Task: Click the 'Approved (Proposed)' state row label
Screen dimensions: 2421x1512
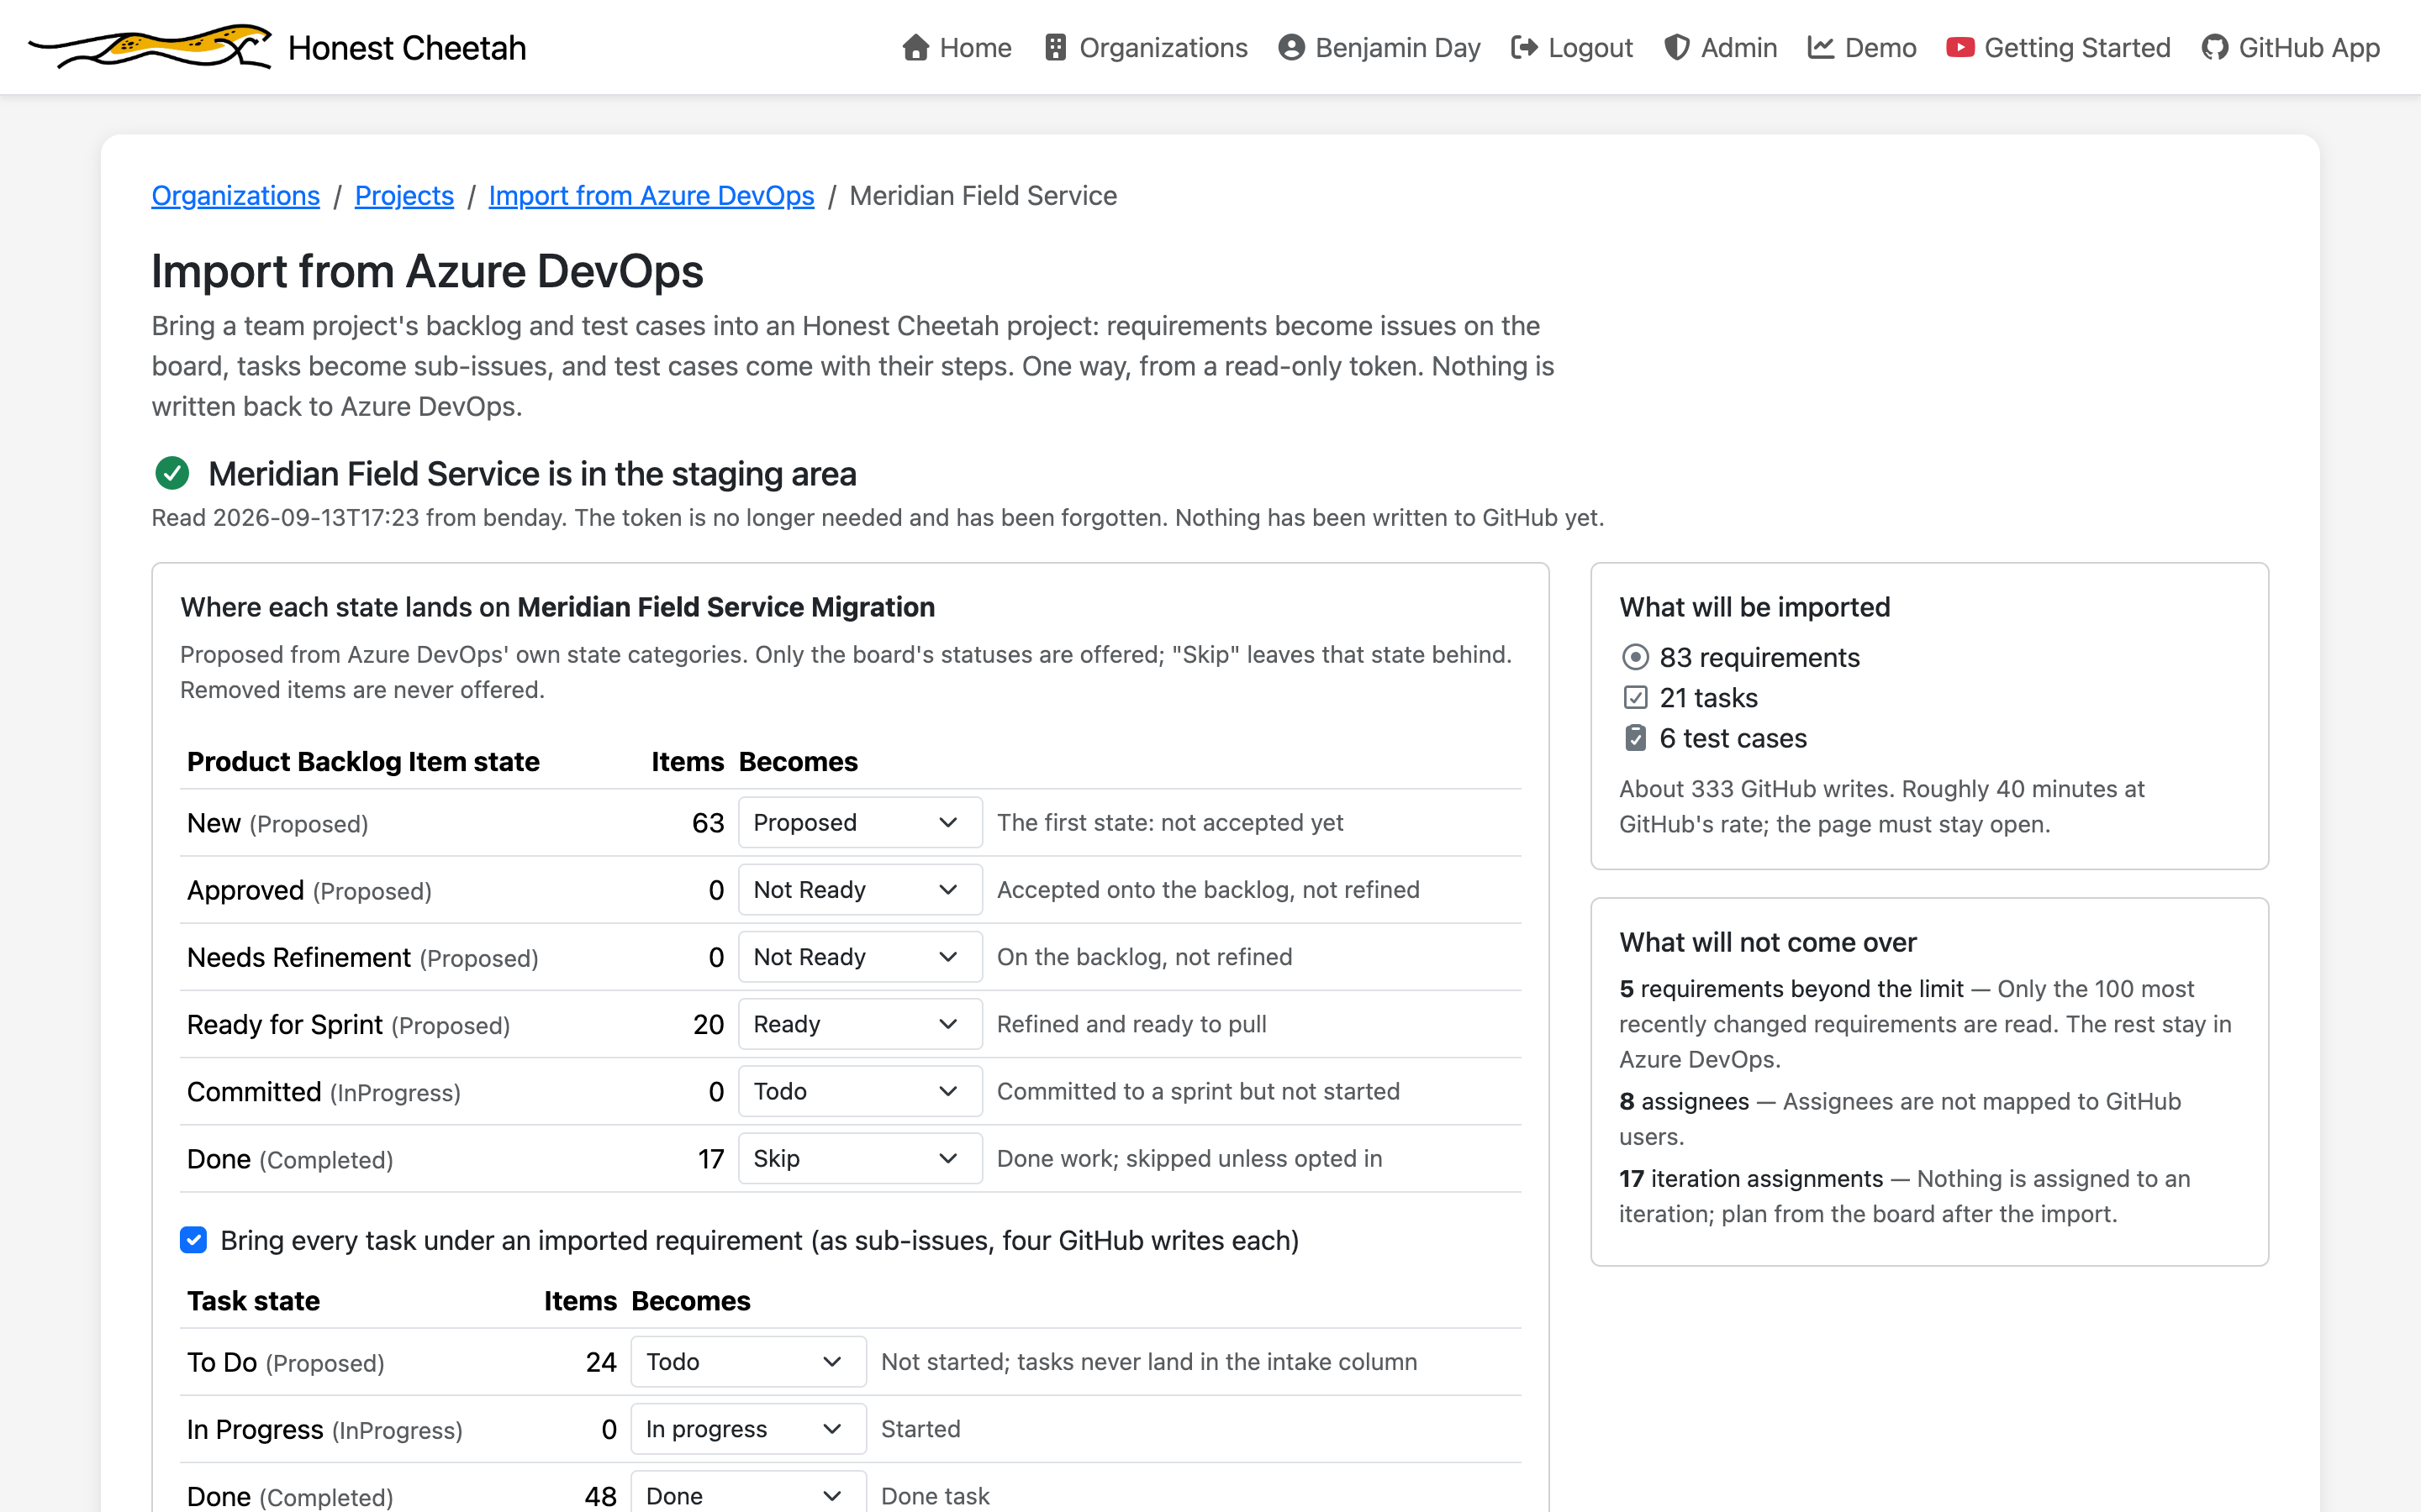Action: tap(309, 890)
